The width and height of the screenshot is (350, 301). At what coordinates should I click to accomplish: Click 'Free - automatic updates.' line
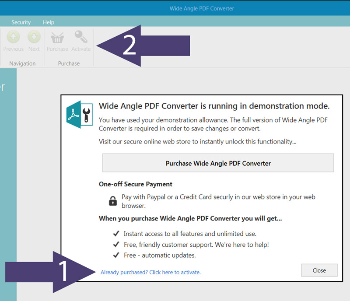[x=160, y=255]
